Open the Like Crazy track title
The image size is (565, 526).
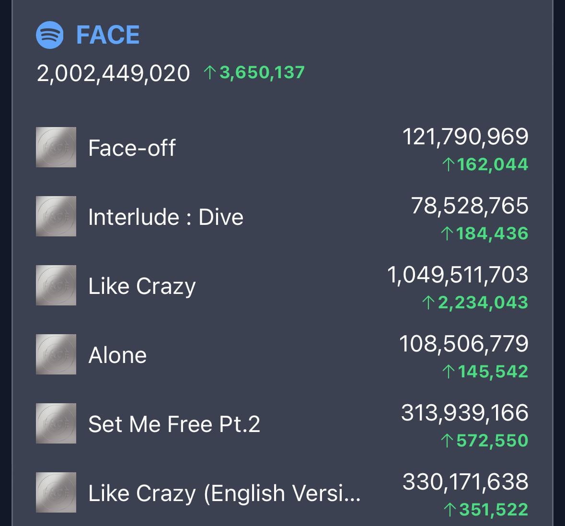pyautogui.click(x=142, y=286)
